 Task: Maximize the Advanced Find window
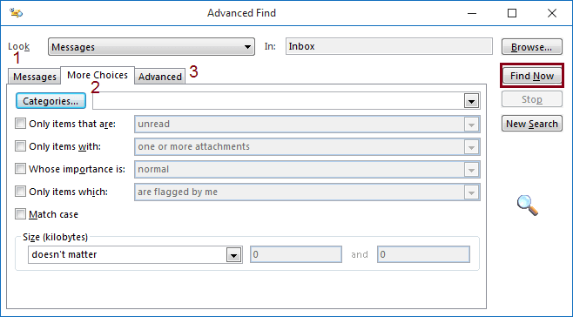pos(512,13)
